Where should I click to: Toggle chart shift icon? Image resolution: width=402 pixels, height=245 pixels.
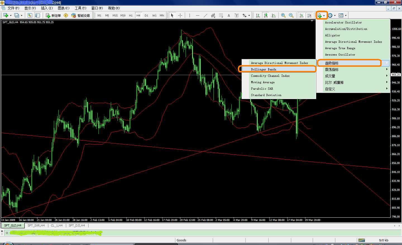coord(309,15)
